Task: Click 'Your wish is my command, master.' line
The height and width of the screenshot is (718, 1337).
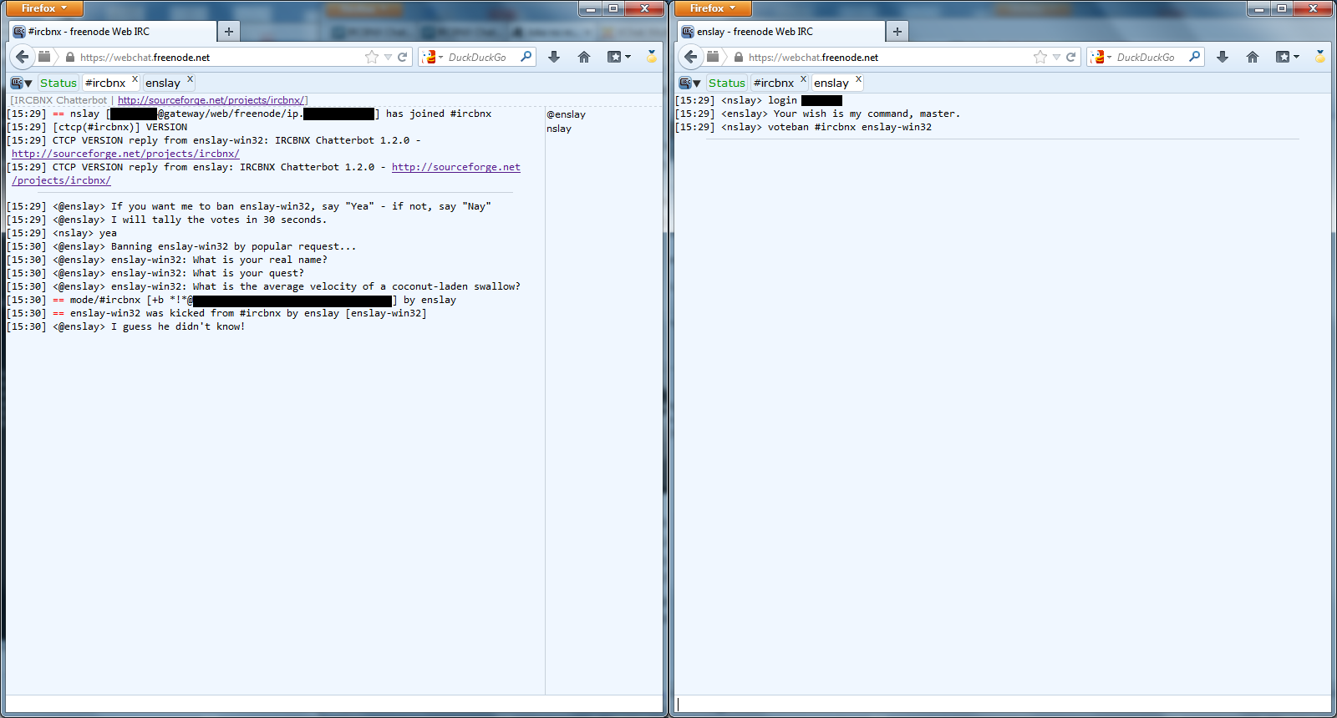Action: click(818, 114)
